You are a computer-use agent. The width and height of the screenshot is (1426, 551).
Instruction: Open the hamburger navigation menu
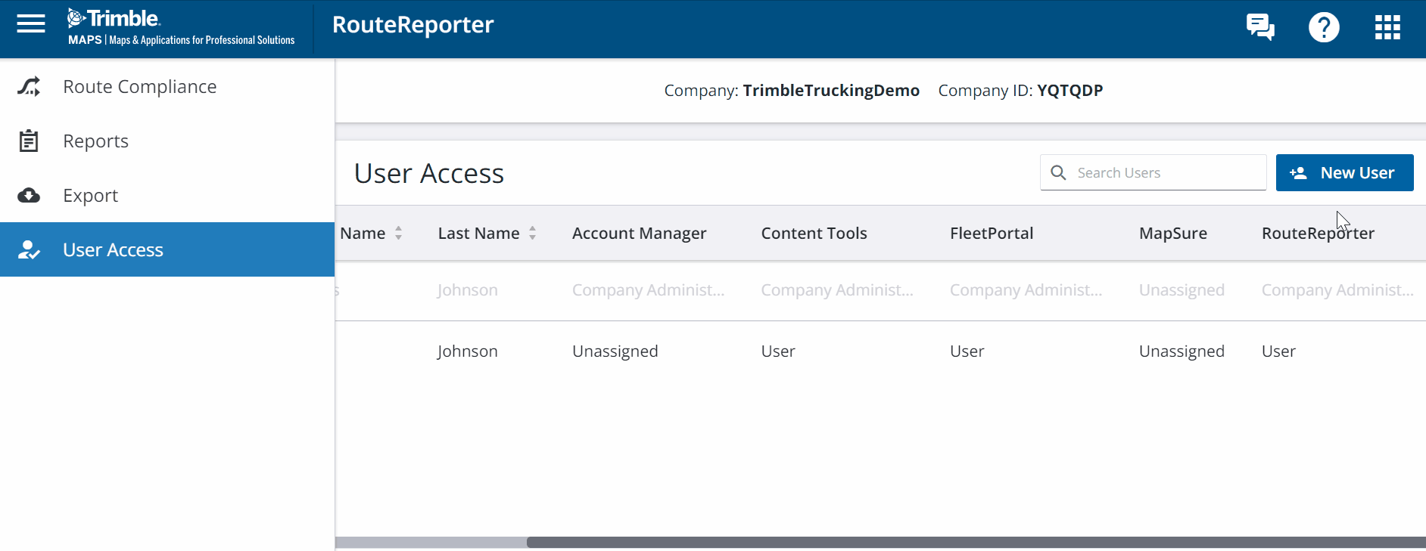tap(31, 24)
